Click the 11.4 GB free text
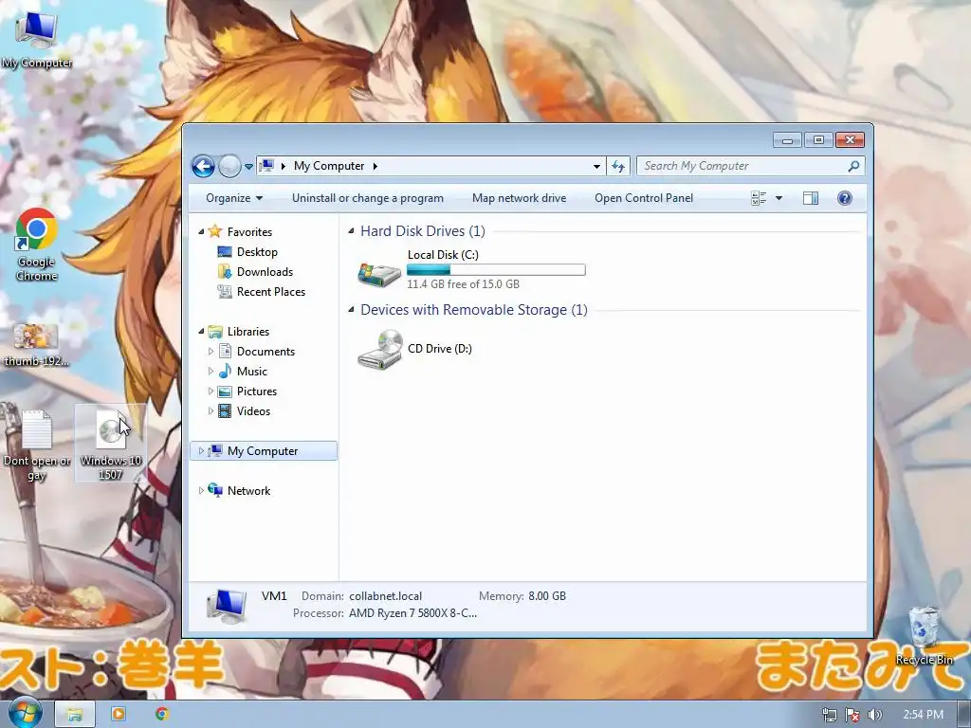 coord(463,284)
